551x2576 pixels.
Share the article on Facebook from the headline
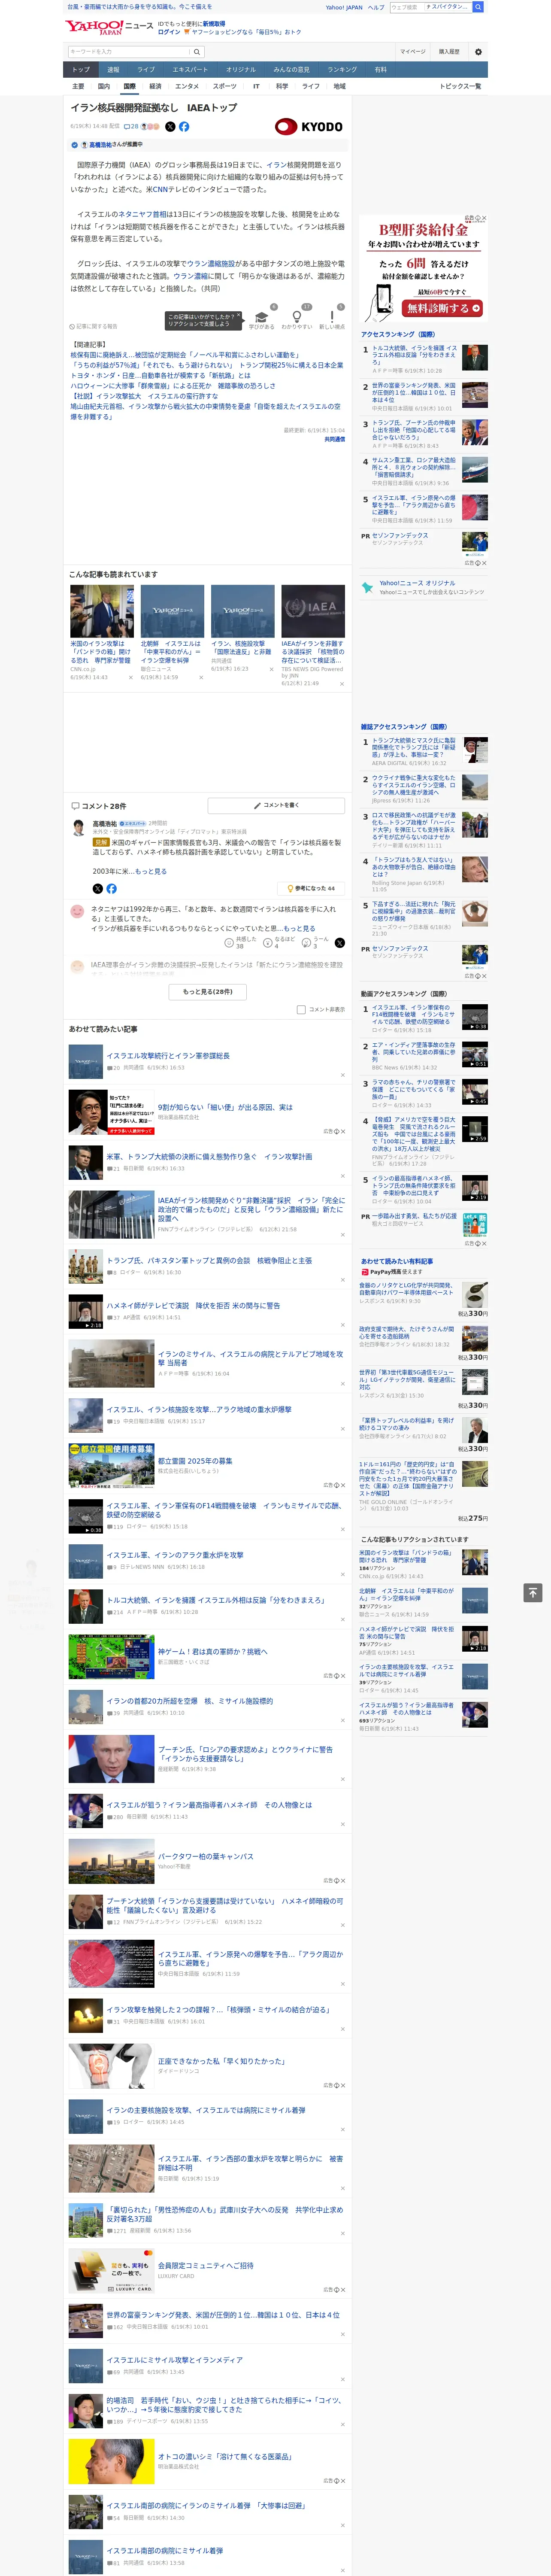(x=184, y=127)
